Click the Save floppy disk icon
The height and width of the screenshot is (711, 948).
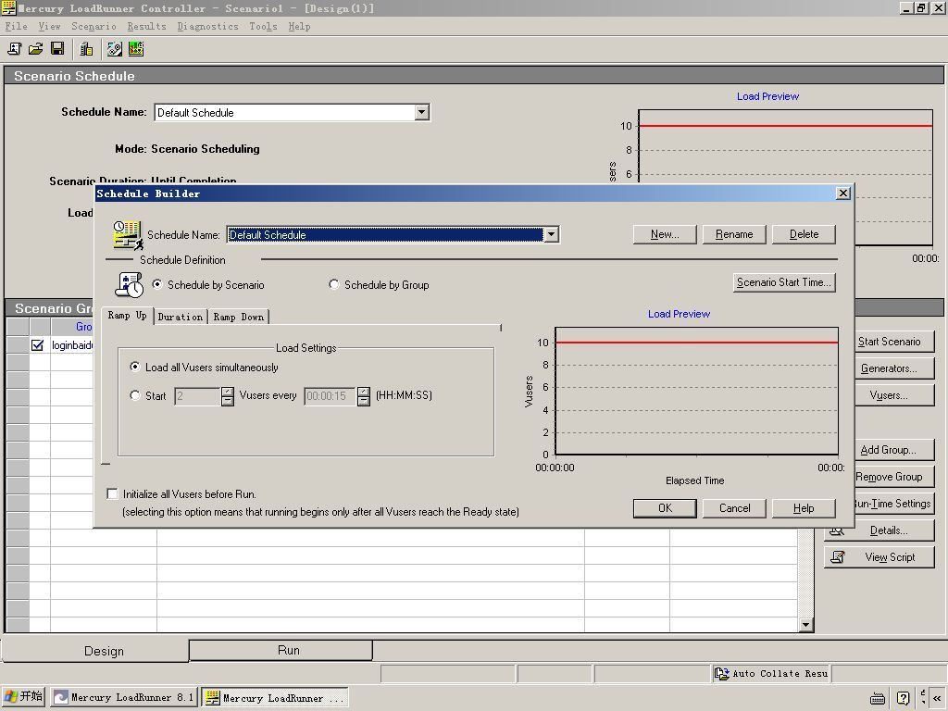57,48
